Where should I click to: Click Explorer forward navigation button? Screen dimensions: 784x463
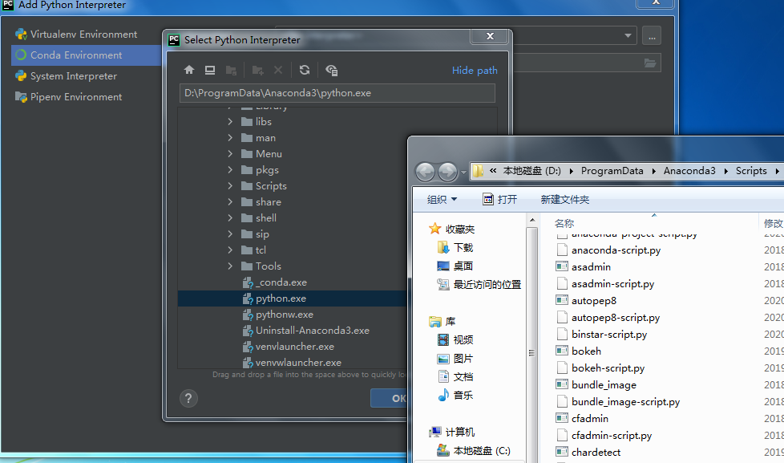tap(447, 173)
